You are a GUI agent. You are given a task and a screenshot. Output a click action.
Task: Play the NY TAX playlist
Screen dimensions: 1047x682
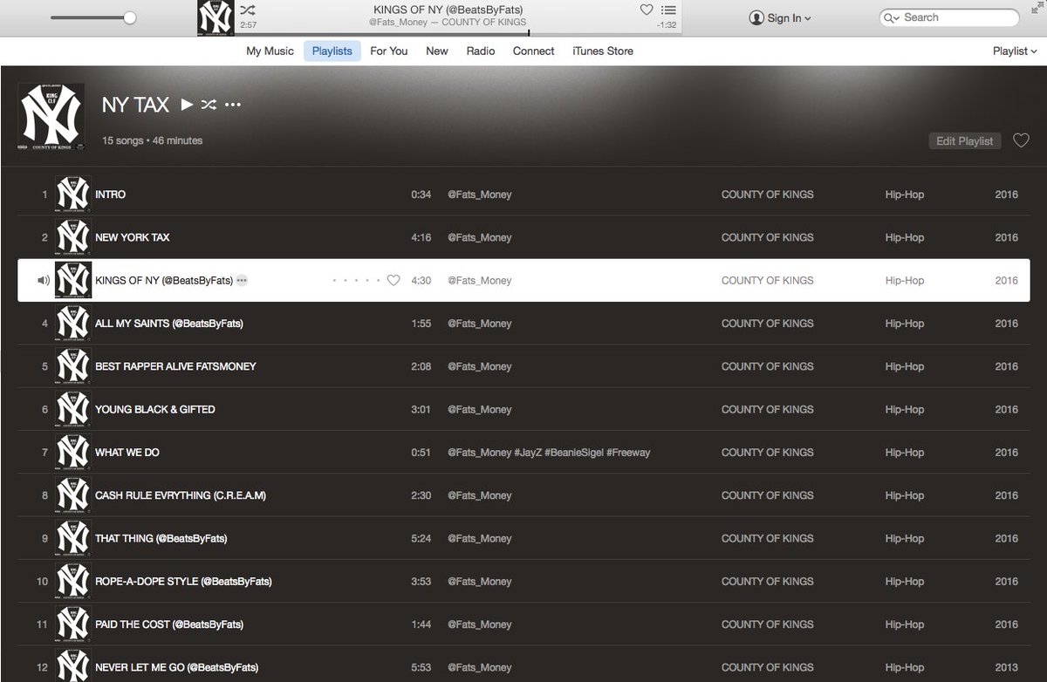[187, 105]
